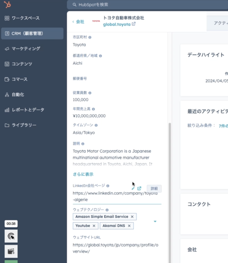
Task: Click the search magnifier icon
Action: coord(74,5)
